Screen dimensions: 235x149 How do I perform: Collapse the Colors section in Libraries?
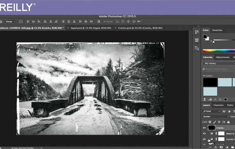click(204, 76)
